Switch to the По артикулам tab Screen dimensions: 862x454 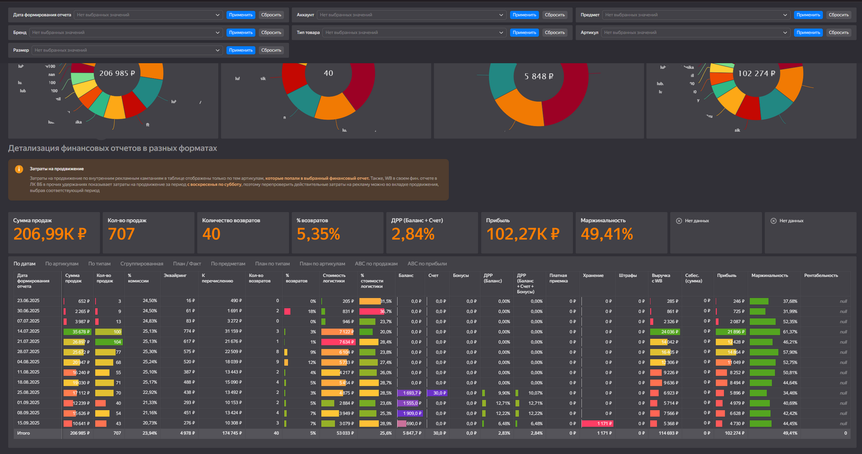(x=62, y=264)
